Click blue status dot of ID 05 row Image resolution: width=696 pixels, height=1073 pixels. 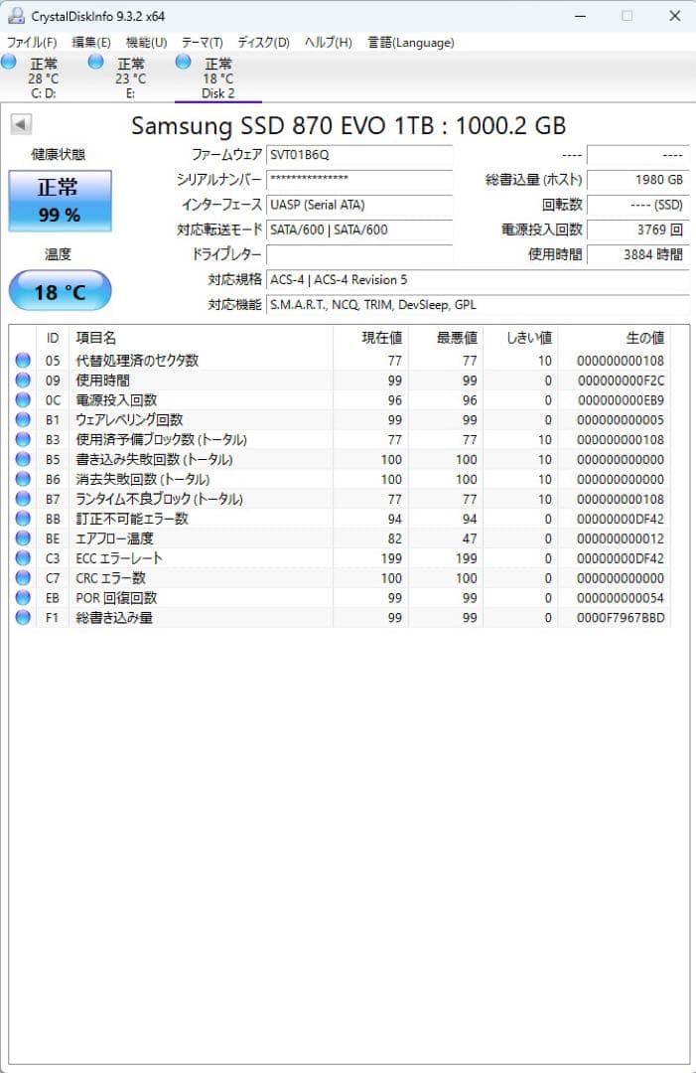[23, 360]
